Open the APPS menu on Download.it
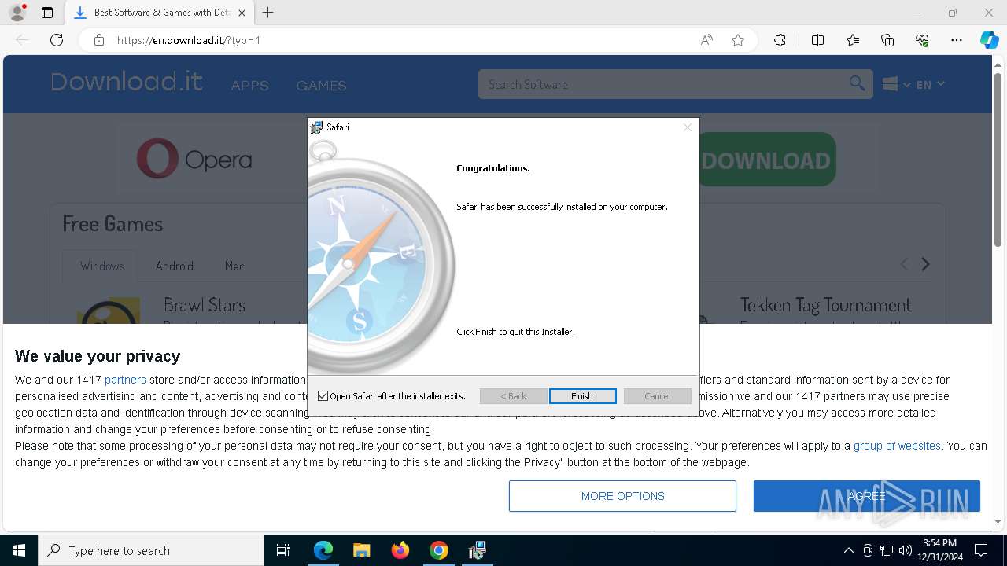This screenshot has height=566, width=1007. (x=250, y=85)
